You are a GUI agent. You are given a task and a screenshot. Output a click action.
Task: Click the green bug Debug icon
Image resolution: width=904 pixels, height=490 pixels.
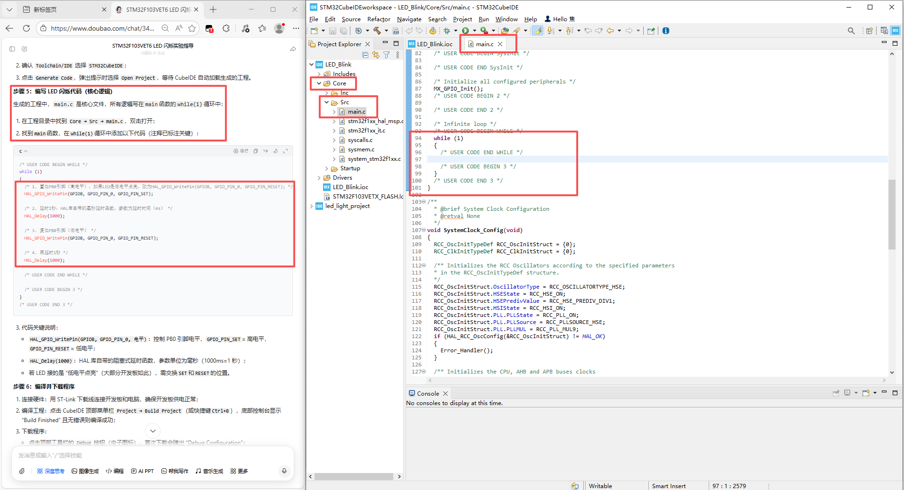pyautogui.click(x=447, y=31)
